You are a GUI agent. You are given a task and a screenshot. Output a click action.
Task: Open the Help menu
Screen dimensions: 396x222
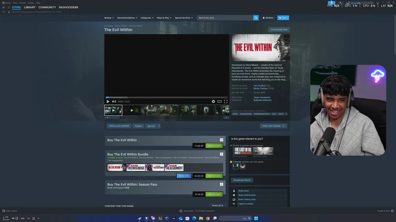pos(38,3)
